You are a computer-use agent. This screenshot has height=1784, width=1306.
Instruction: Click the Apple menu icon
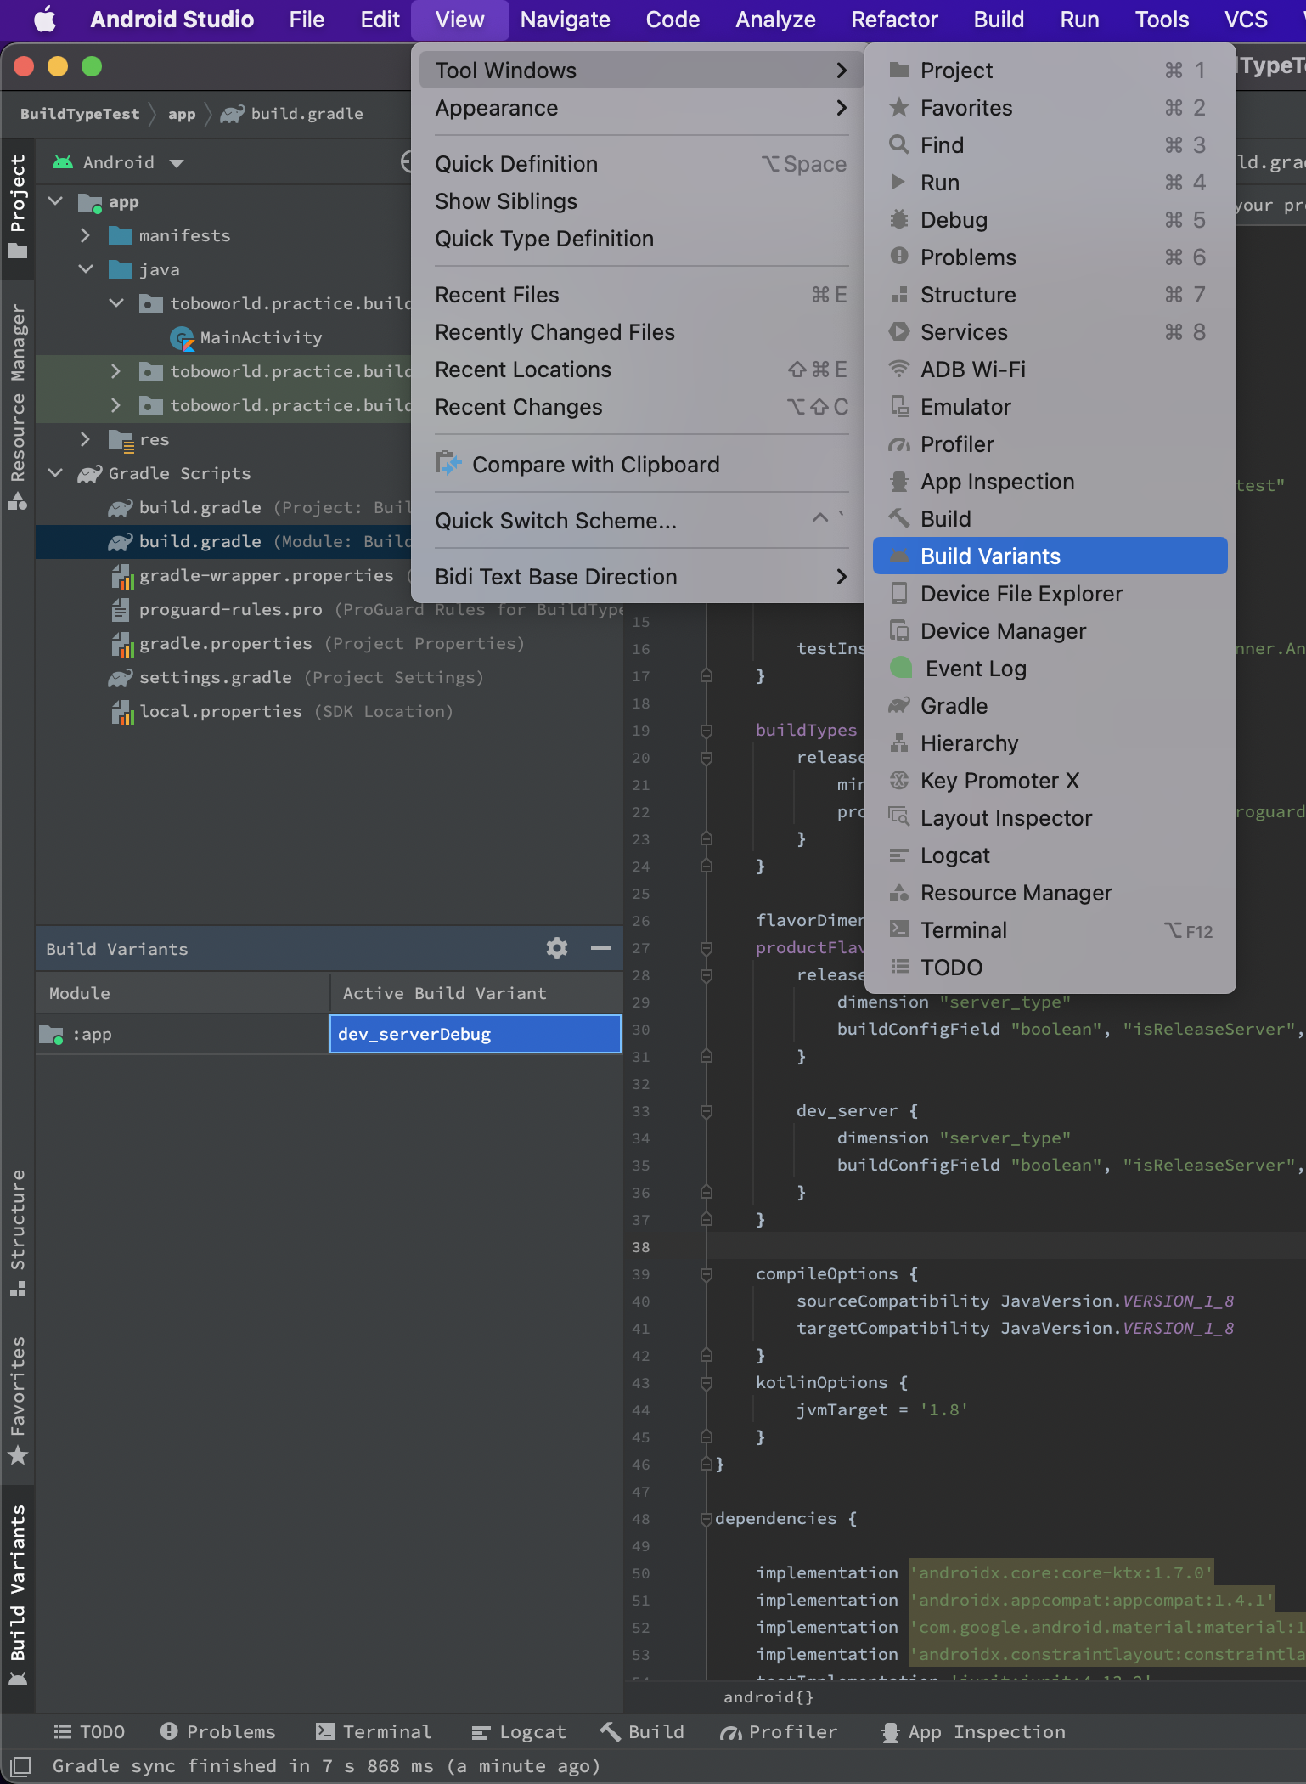pyautogui.click(x=45, y=20)
